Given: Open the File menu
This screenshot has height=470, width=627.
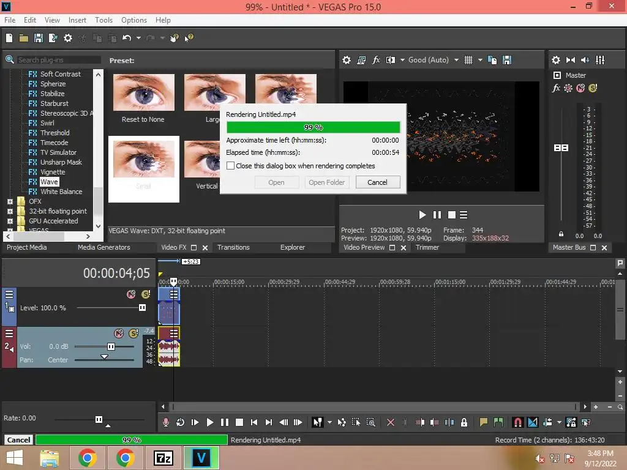Looking at the screenshot, I should [x=10, y=20].
